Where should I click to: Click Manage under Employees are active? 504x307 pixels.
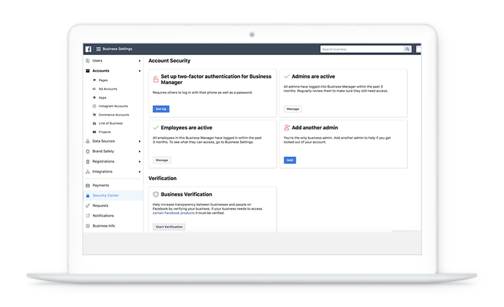(162, 160)
